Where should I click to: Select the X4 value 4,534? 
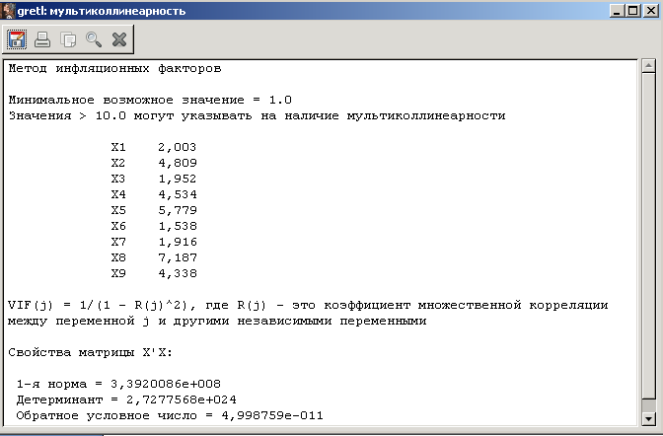(178, 194)
